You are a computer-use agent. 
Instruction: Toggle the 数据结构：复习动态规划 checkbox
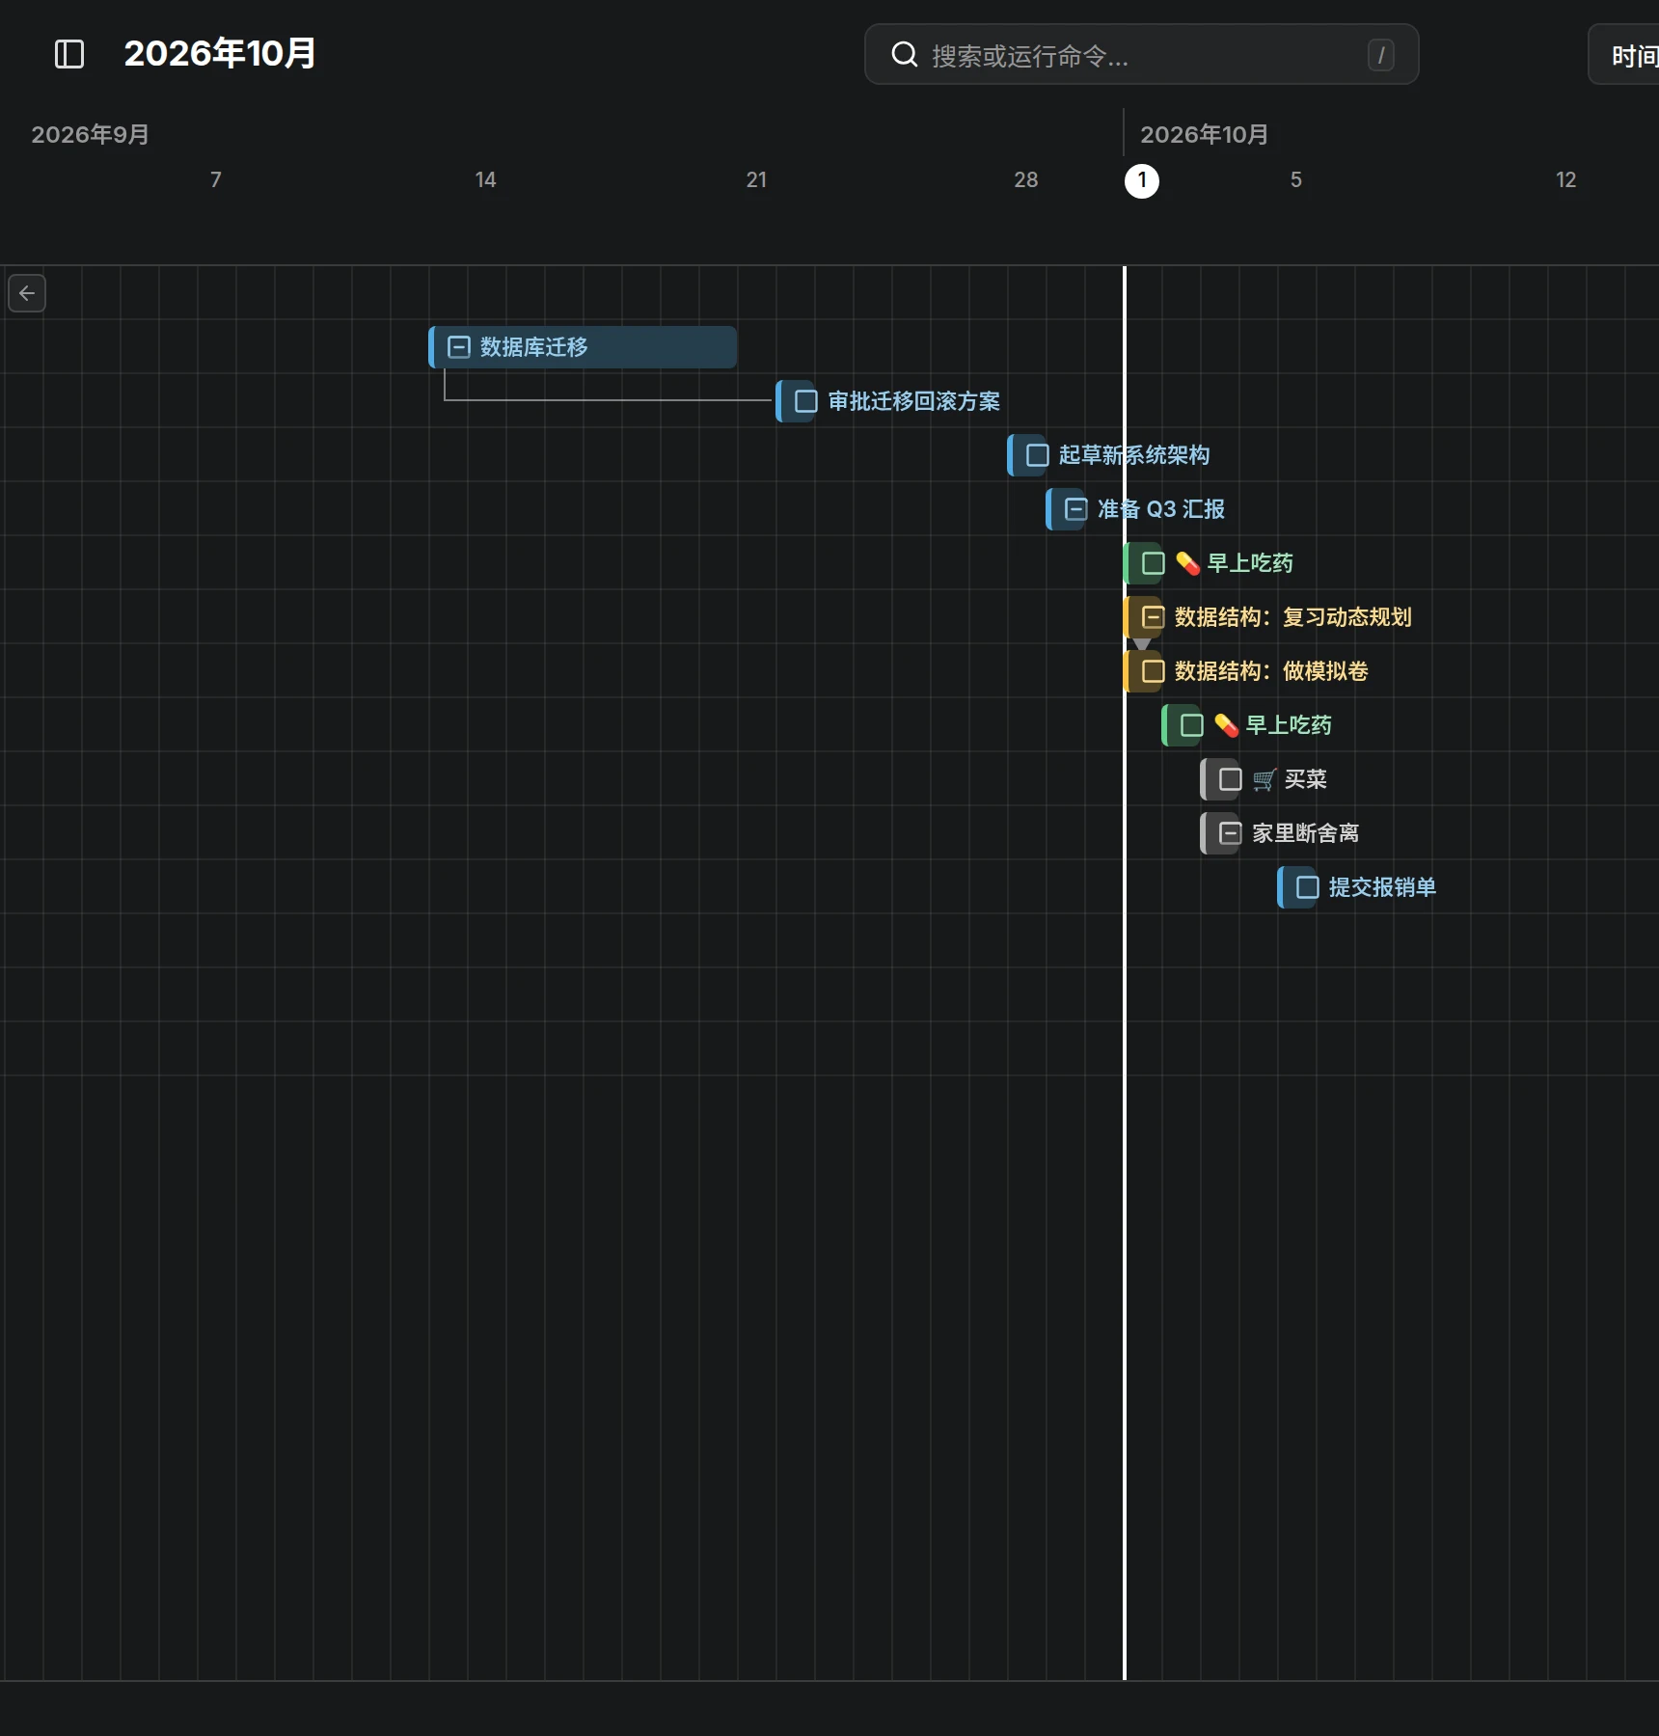coord(1154,617)
